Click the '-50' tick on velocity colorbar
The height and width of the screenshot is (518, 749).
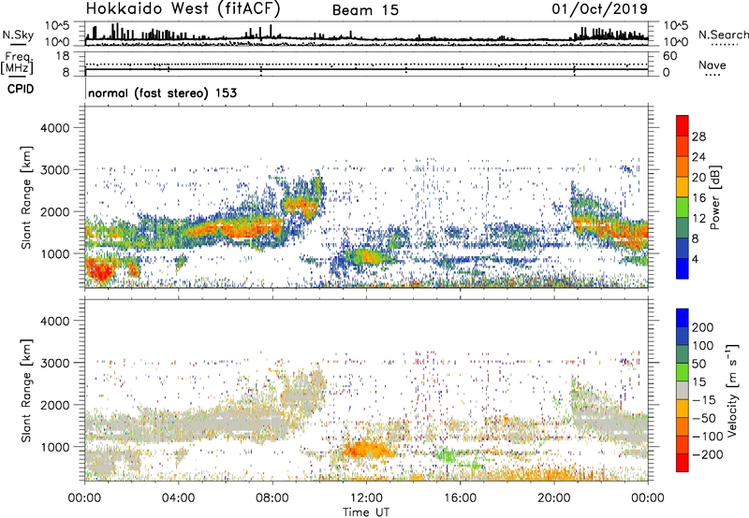tap(704, 418)
